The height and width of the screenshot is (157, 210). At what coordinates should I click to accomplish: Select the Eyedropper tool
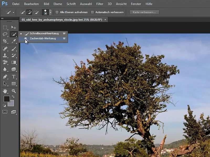pos(14,41)
